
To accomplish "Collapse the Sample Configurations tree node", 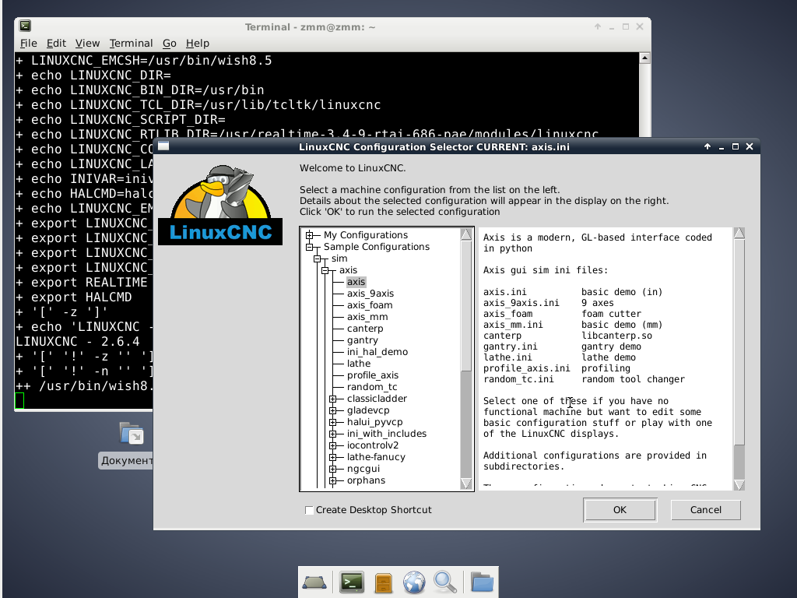I will click(310, 247).
